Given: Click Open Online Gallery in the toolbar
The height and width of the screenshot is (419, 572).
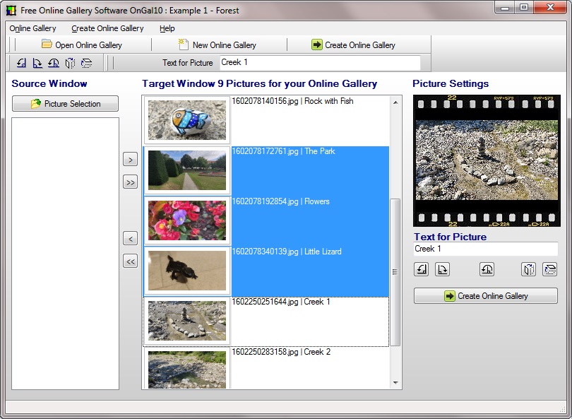Looking at the screenshot, I should [81, 45].
